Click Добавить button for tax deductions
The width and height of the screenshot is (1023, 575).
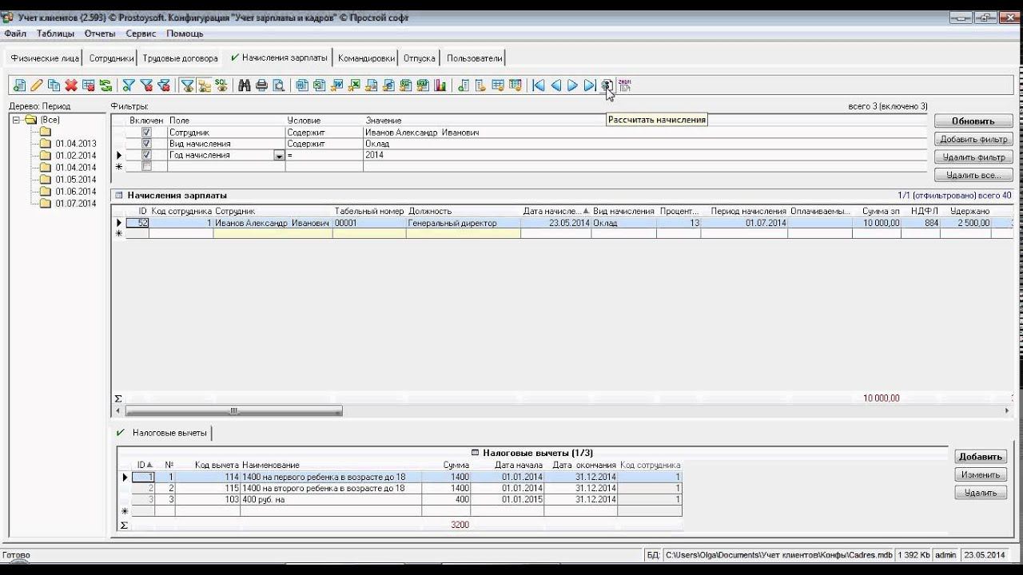[x=980, y=457]
